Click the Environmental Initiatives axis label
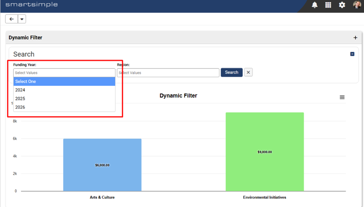Image resolution: width=364 pixels, height=207 pixels. point(265,197)
